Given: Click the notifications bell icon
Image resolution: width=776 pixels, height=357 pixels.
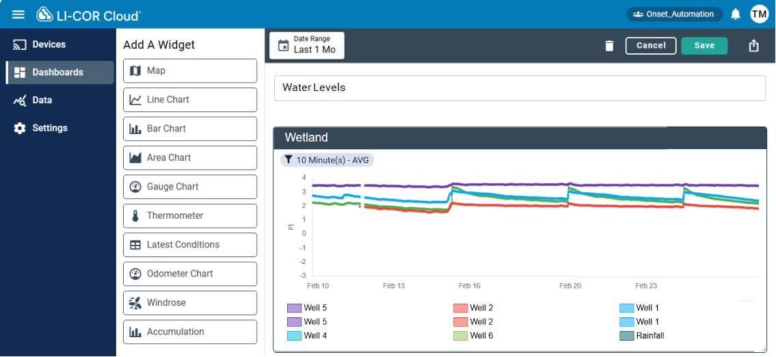Looking at the screenshot, I should click(x=736, y=14).
